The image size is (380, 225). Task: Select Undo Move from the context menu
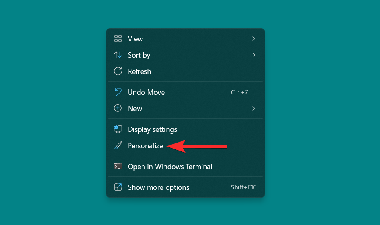146,92
